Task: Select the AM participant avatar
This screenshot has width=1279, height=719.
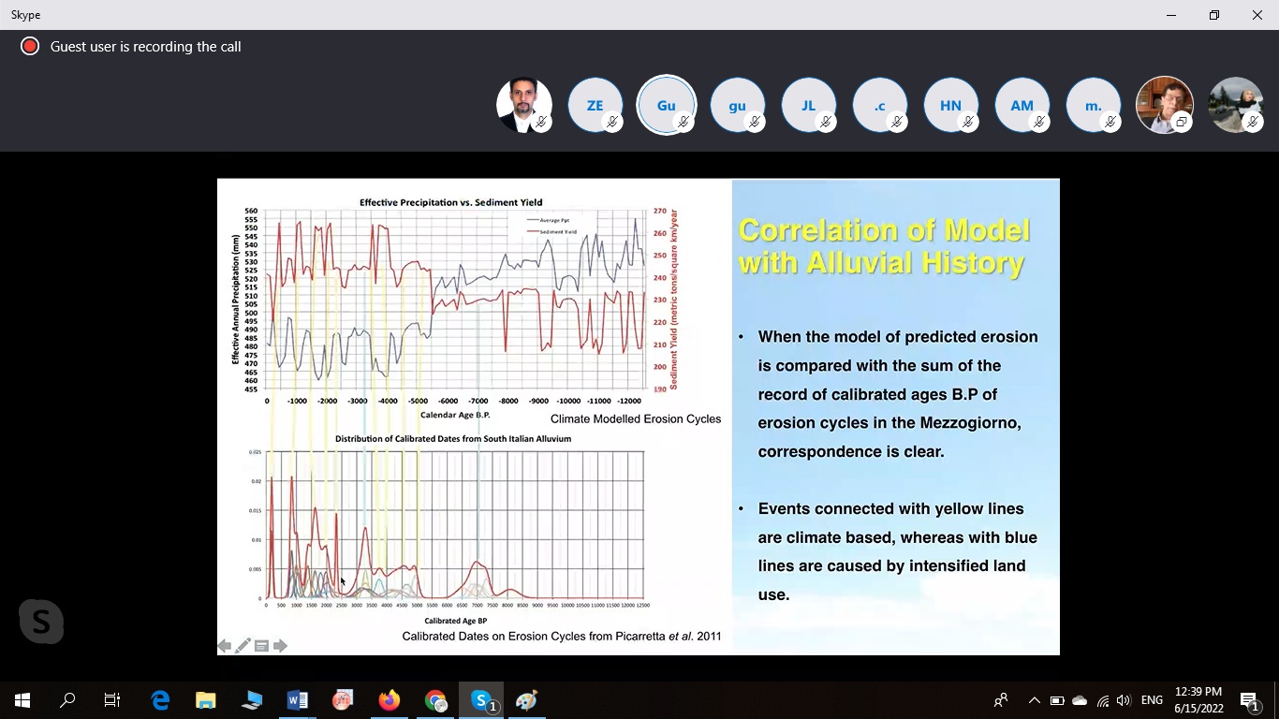Action: [1022, 105]
